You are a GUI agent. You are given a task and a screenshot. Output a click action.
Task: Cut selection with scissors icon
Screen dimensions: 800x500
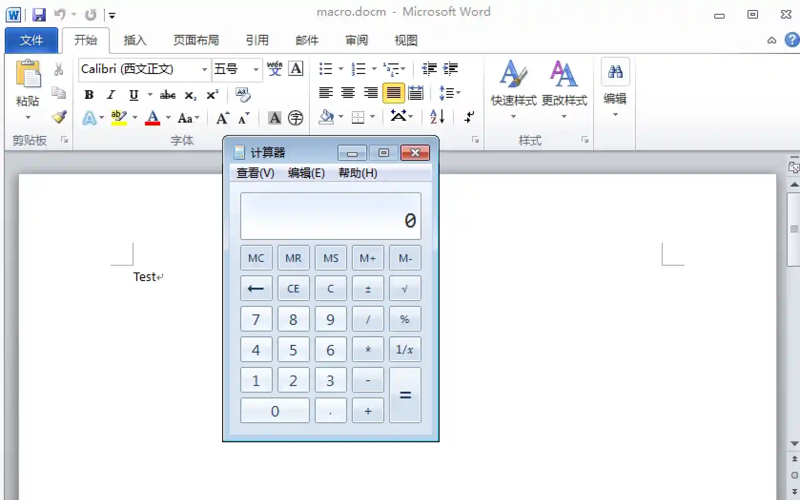coord(59,70)
